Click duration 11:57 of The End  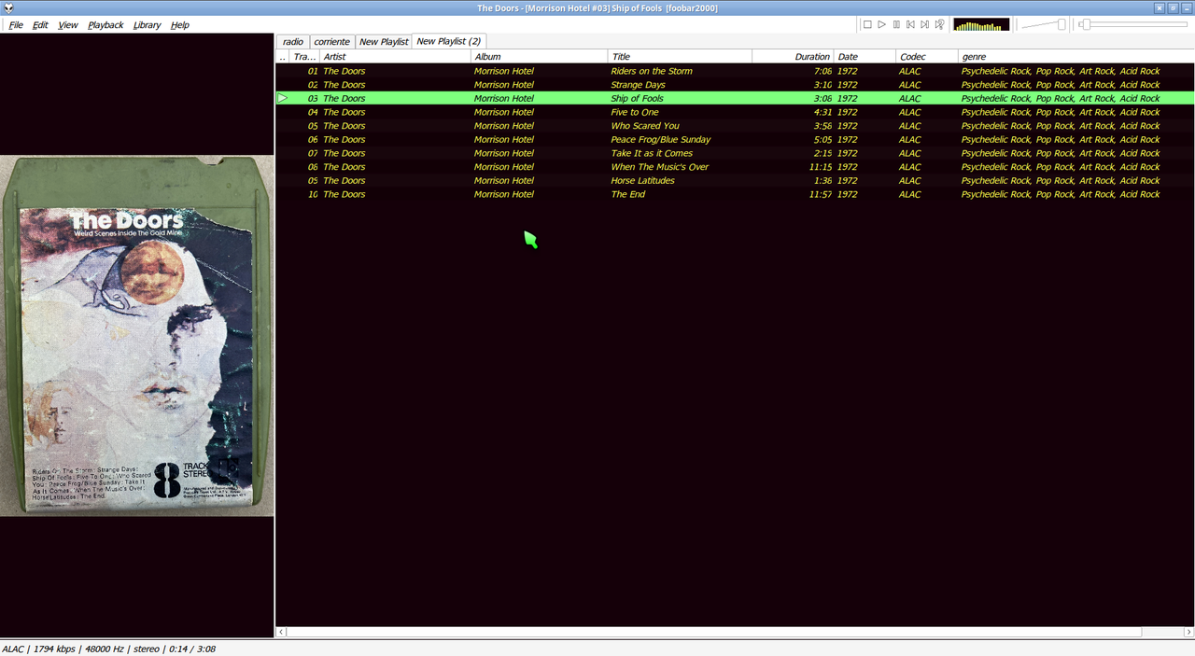(820, 194)
